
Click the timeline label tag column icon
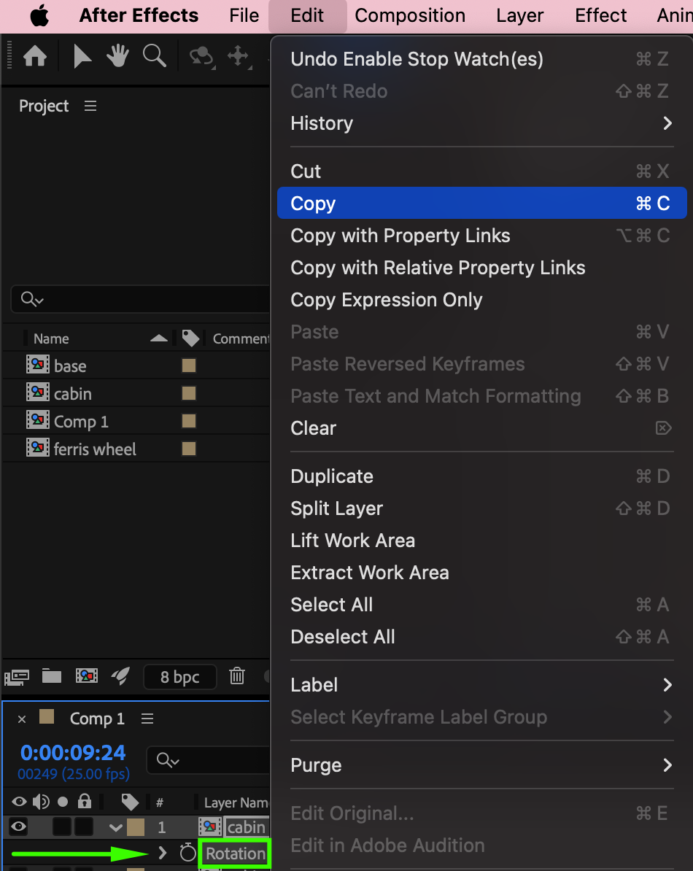tap(130, 802)
